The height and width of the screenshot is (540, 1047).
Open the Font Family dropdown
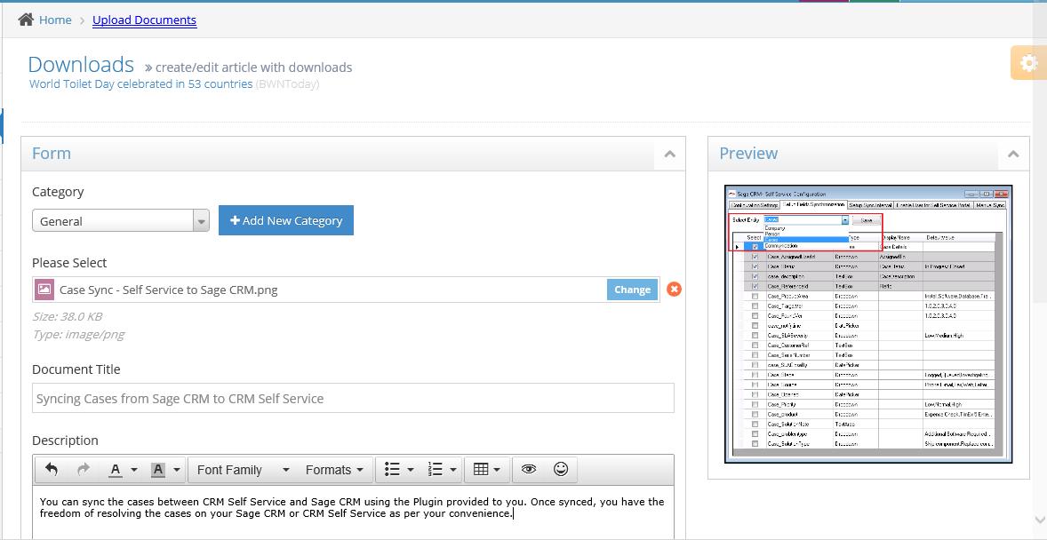pos(243,470)
